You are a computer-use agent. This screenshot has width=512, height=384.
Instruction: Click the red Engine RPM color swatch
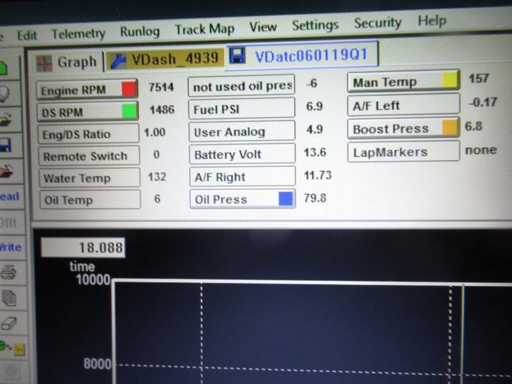(129, 89)
